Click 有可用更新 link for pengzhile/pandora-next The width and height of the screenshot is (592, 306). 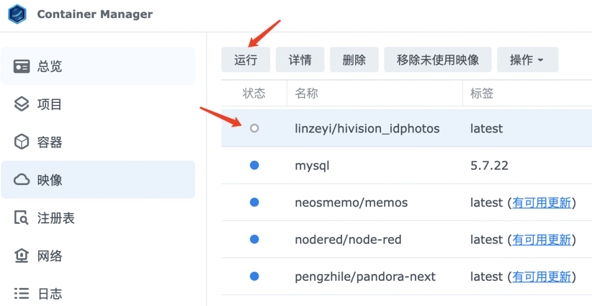(x=542, y=277)
